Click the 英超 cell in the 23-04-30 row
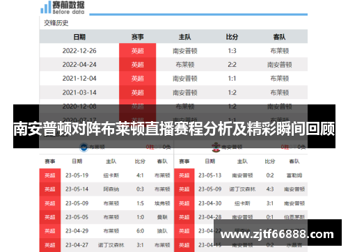 [x=184, y=203]
